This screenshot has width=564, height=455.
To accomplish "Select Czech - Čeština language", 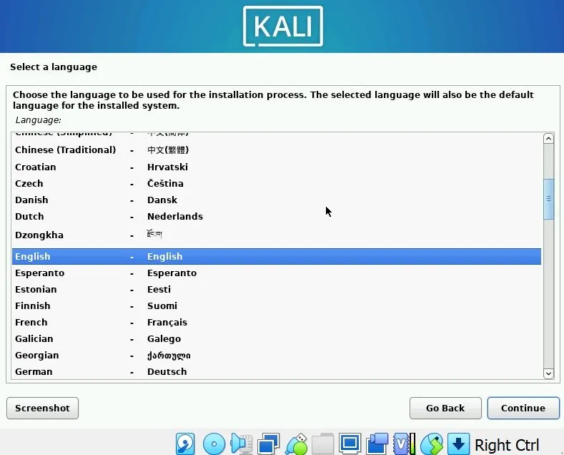I will 277,184.
